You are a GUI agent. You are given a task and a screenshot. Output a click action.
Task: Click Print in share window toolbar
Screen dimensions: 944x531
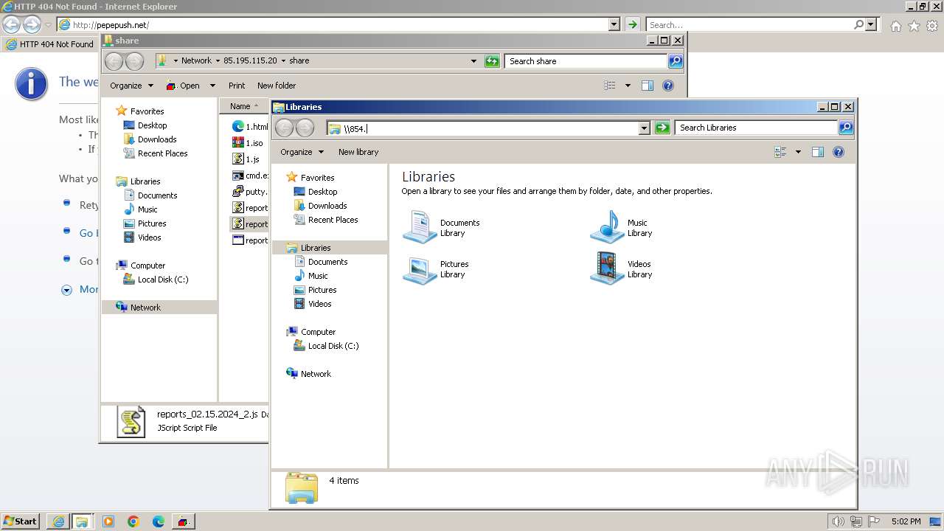(237, 86)
